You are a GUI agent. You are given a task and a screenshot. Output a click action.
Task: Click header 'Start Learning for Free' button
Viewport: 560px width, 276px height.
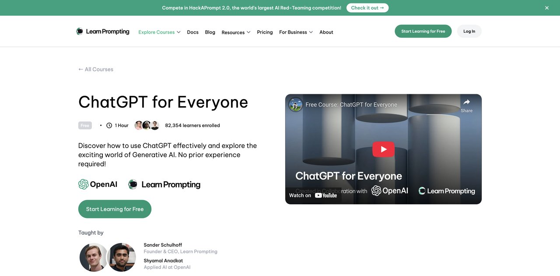click(x=423, y=31)
